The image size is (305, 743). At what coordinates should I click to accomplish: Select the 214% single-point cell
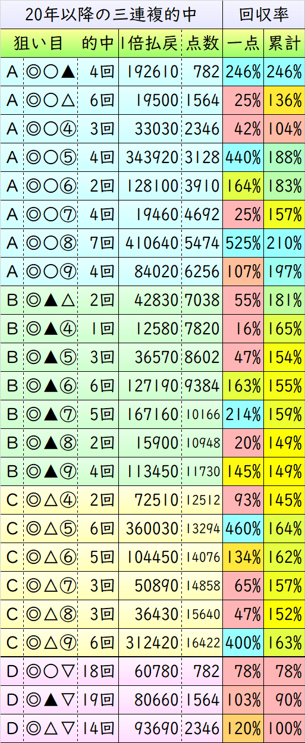click(x=244, y=415)
